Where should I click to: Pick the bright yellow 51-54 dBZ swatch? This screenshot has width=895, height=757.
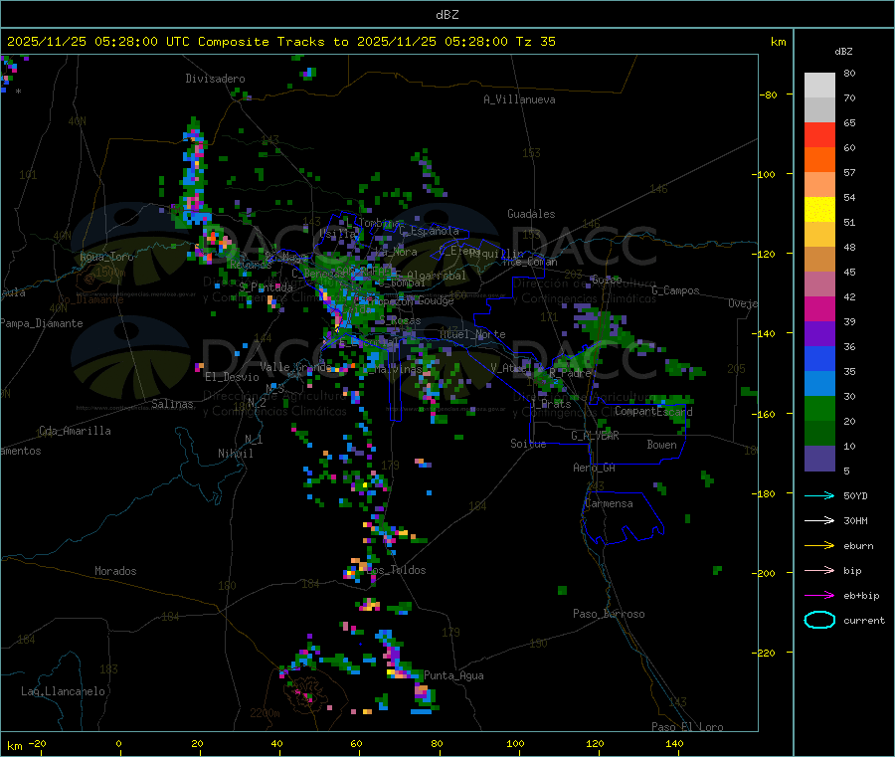[x=819, y=210]
